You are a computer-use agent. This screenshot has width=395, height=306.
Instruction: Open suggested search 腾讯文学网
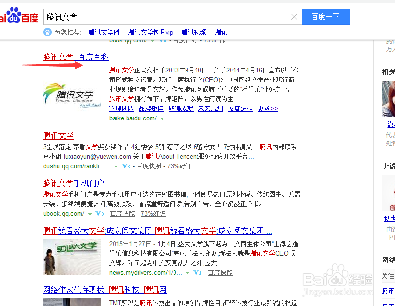pyautogui.click(x=104, y=32)
